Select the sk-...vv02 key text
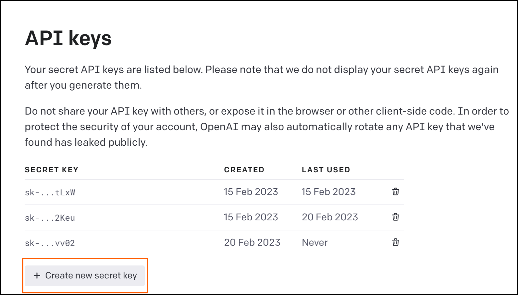The width and height of the screenshot is (518, 295). pyautogui.click(x=50, y=243)
